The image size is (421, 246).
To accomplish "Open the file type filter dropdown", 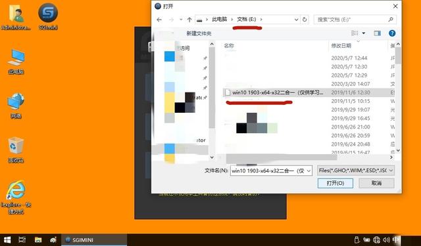I will pyautogui.click(x=356, y=171).
